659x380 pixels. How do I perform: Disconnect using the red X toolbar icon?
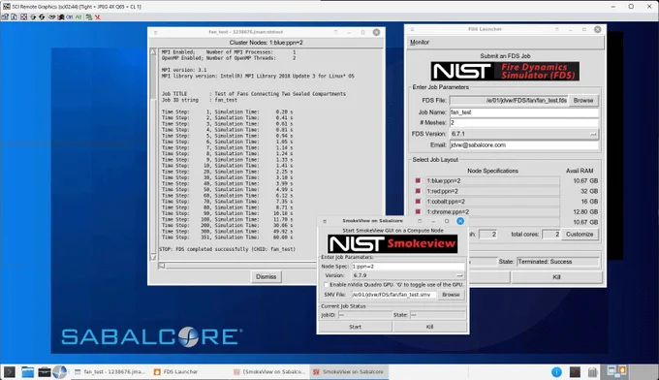pos(98,17)
